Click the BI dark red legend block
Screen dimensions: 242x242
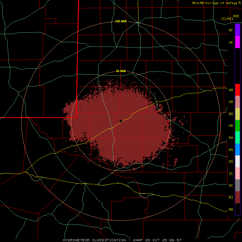coord(237,197)
